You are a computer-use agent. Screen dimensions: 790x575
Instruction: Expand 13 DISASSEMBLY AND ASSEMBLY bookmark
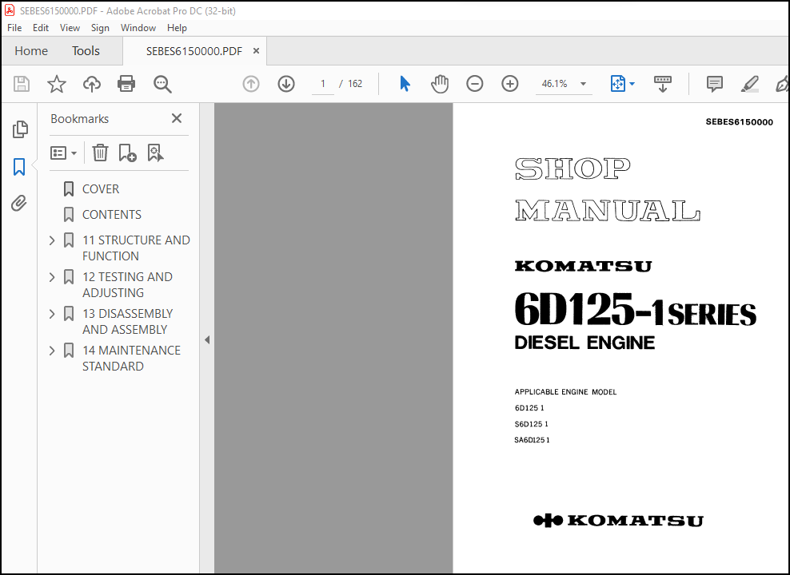52,314
